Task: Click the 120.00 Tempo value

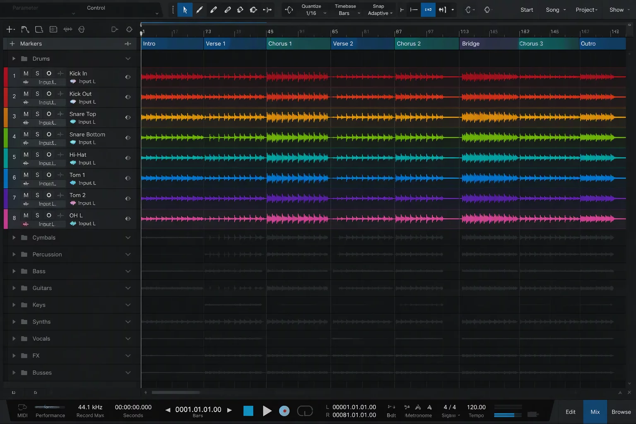Action: pyautogui.click(x=476, y=407)
